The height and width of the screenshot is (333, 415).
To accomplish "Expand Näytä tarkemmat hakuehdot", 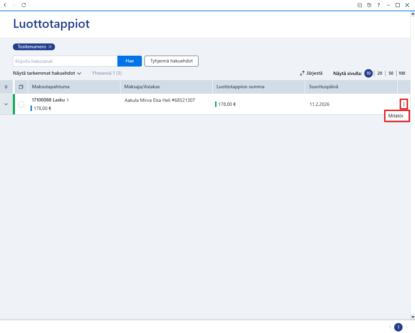I will pyautogui.click(x=47, y=73).
